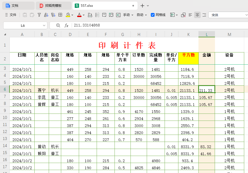Select row 6 header
This screenshot has height=173, width=248.
(5, 89)
